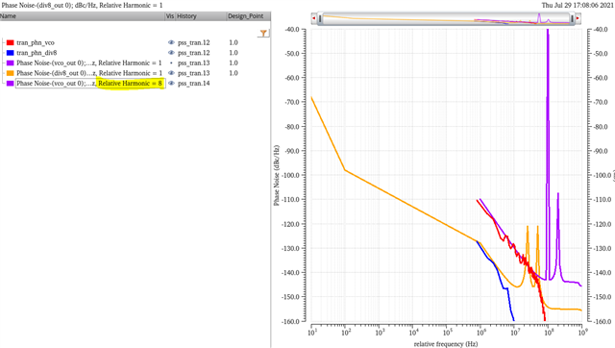615x348 pixels.
Task: Click the -100.0 tick on left Y-axis
Action: pos(290,175)
